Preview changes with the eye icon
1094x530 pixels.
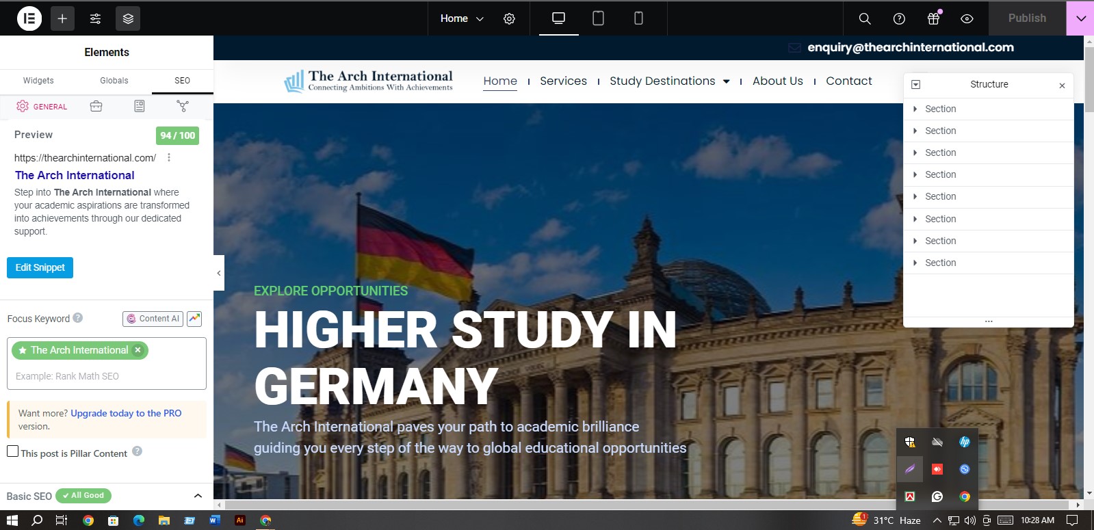tap(967, 18)
